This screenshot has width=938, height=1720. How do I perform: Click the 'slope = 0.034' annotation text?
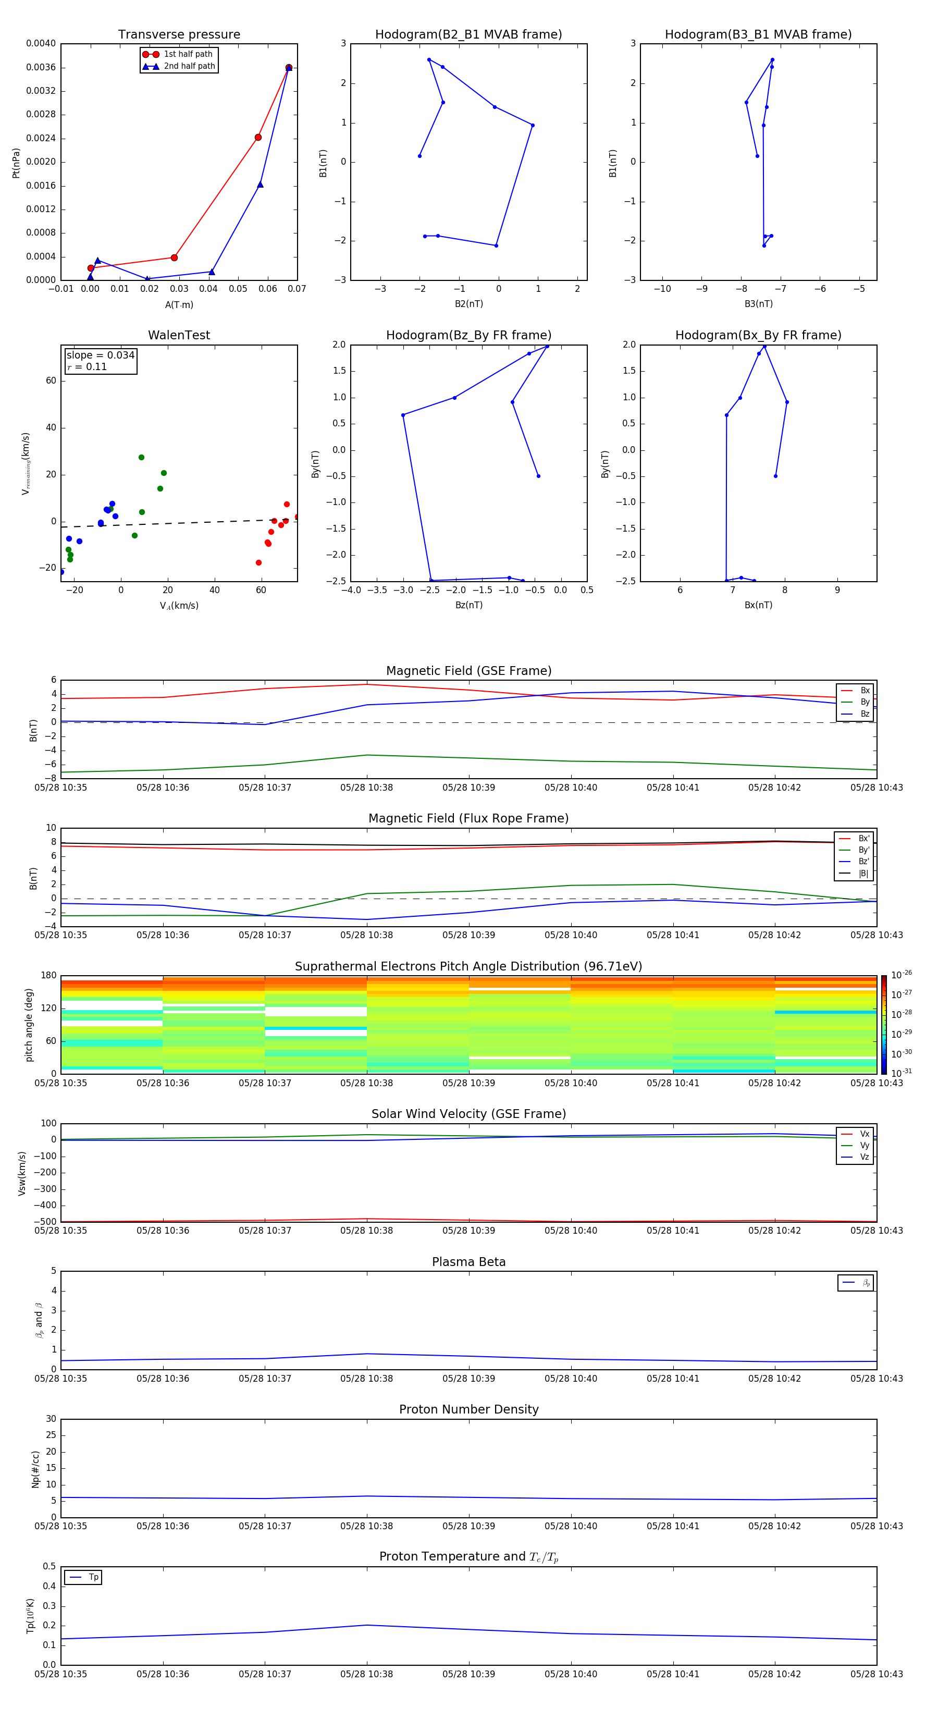(100, 355)
